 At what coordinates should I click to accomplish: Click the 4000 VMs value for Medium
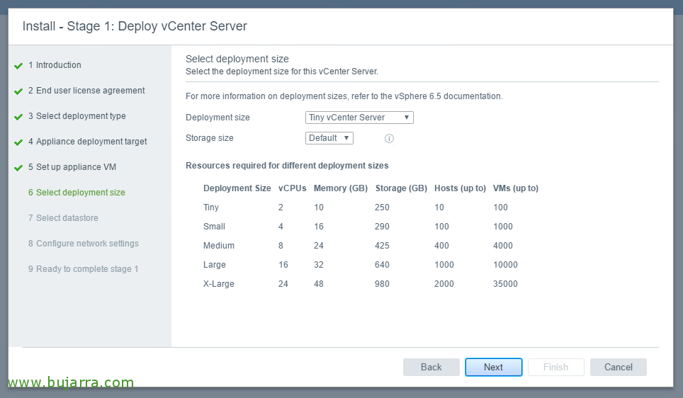point(502,246)
